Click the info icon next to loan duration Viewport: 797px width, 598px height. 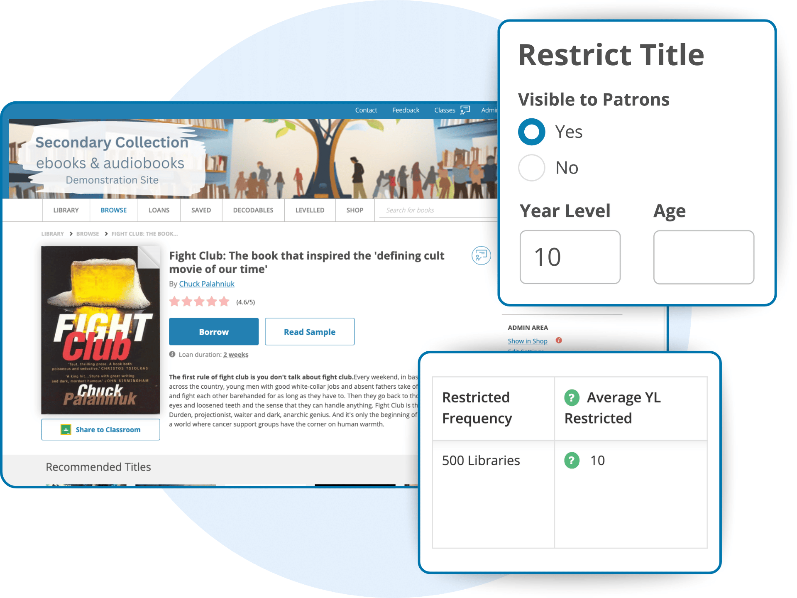(x=172, y=354)
